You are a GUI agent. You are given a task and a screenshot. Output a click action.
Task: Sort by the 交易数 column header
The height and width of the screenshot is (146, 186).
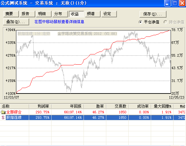(117, 106)
